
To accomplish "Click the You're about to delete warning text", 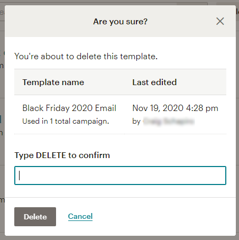I will (86, 57).
